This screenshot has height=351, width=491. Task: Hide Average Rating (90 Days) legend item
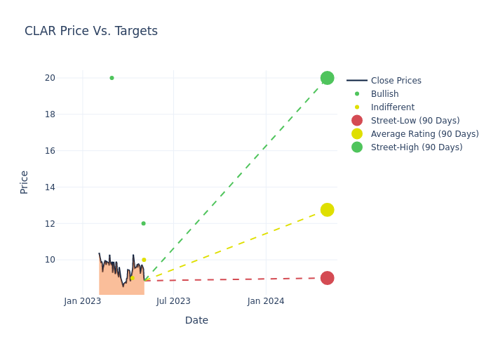click(424, 134)
